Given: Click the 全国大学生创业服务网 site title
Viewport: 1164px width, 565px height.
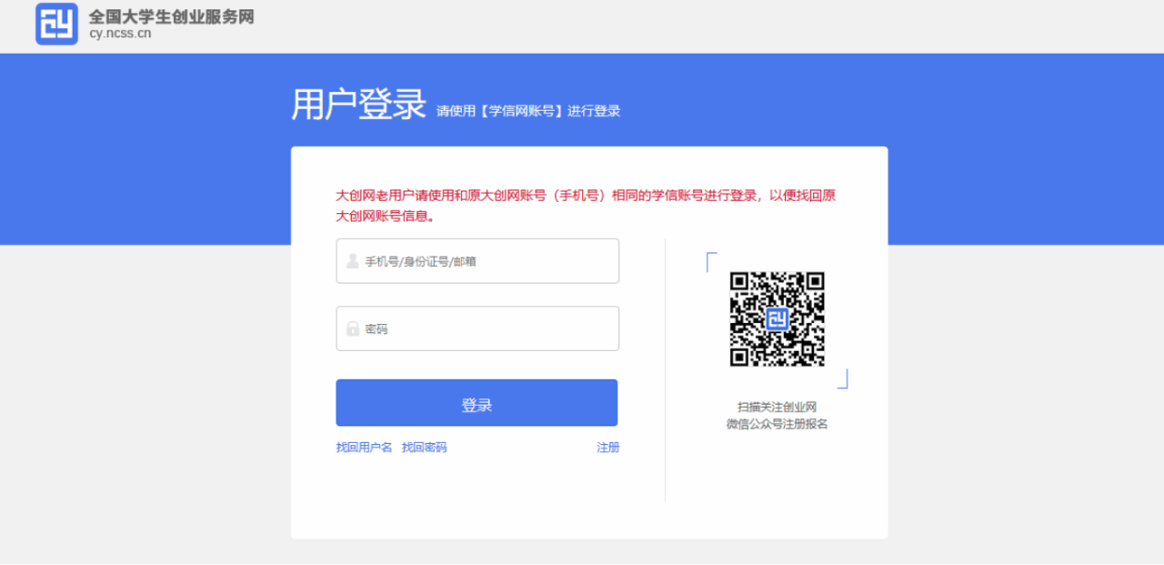Looking at the screenshot, I should 171,16.
